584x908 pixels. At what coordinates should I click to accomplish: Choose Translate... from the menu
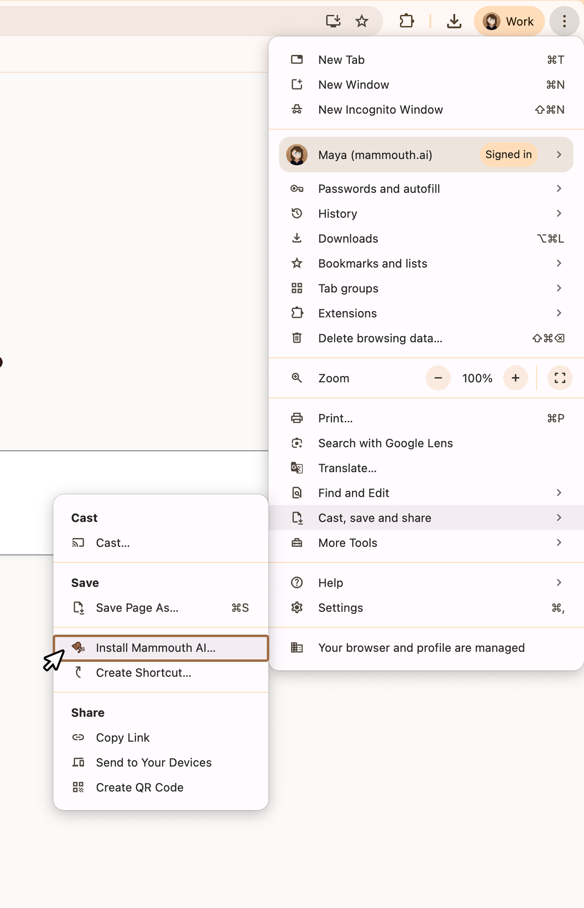point(426,468)
